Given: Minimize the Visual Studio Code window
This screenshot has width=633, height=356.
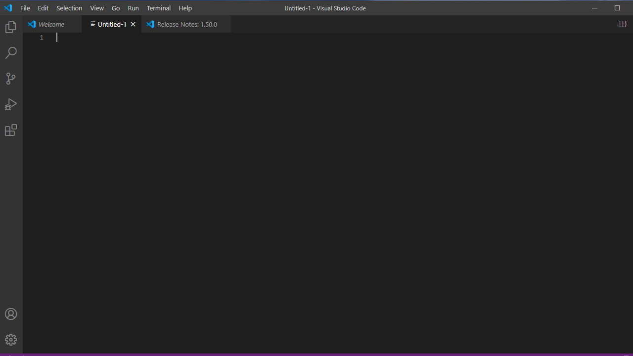Looking at the screenshot, I should [x=595, y=8].
